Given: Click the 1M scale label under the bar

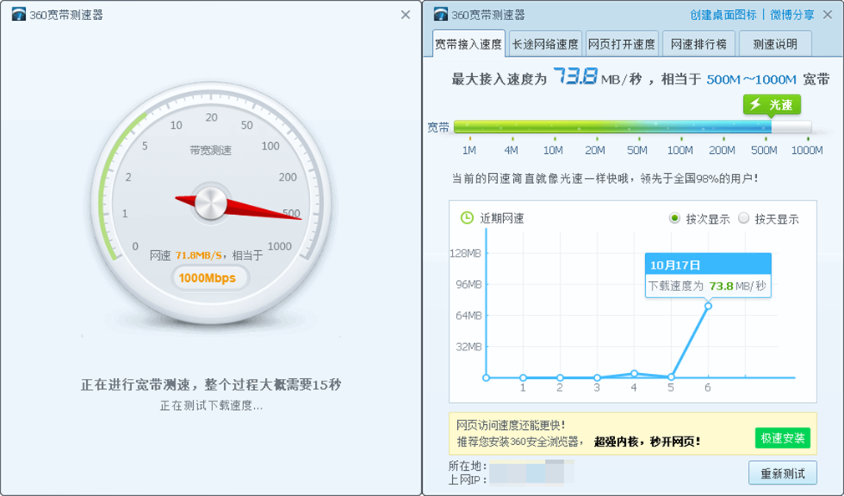Looking at the screenshot, I should [470, 151].
